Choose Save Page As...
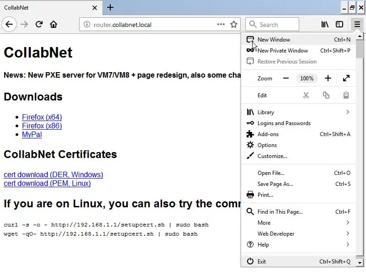 click(299, 184)
